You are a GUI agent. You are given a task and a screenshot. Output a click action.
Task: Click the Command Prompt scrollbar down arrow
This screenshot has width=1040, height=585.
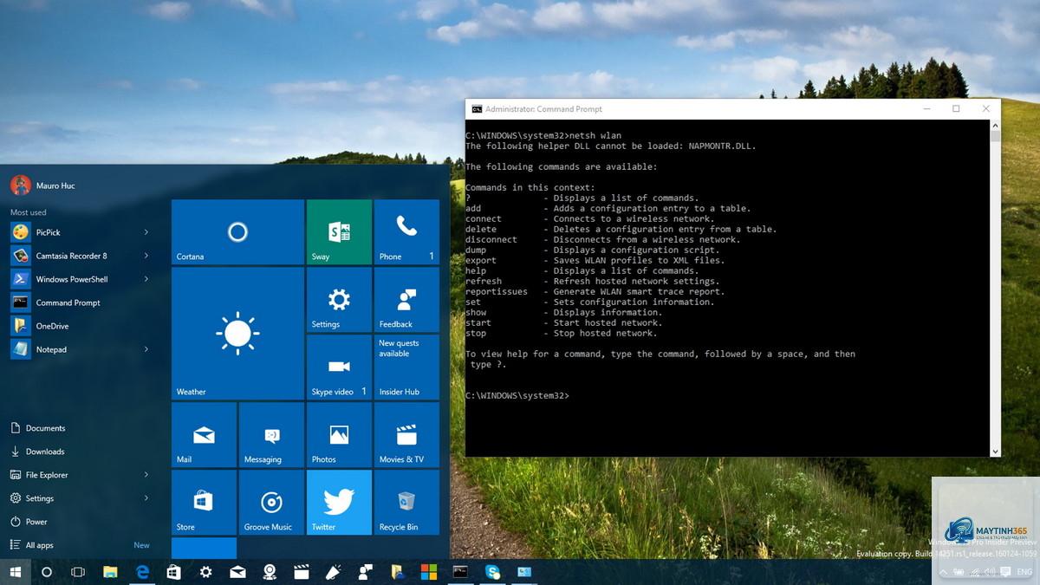click(995, 452)
